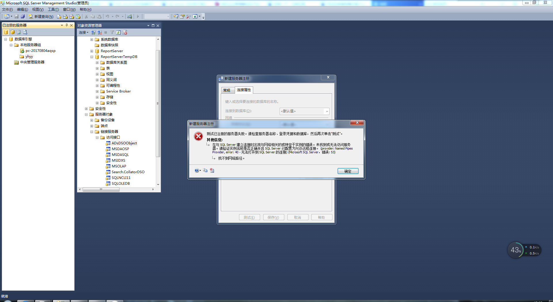
Task: Click Connect Object Explorer icon in 对象资源管理器
Action: (x=93, y=33)
